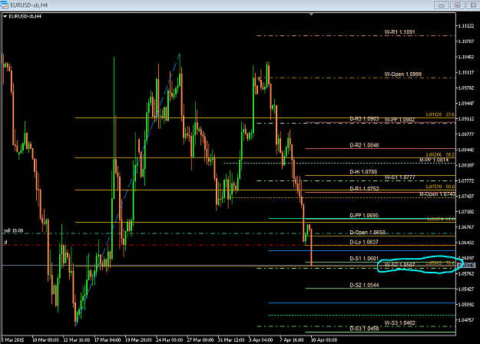Restore the EURUSD-sb,H4 chart window
This screenshot has width=480, height=344.
click(x=458, y=5)
